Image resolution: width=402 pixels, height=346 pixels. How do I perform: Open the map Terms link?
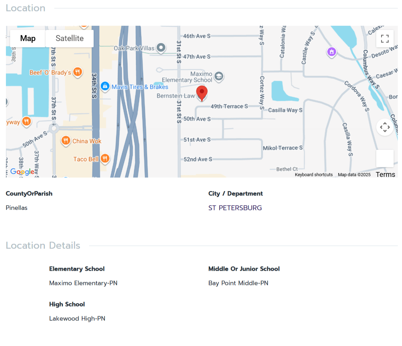click(385, 174)
